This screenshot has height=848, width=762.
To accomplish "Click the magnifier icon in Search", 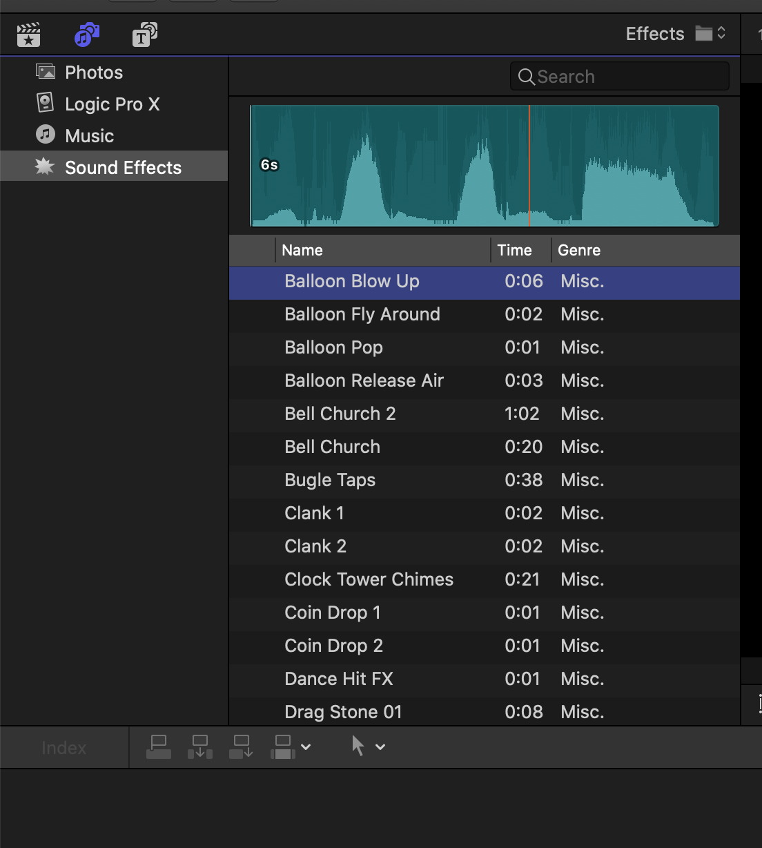I will [526, 77].
